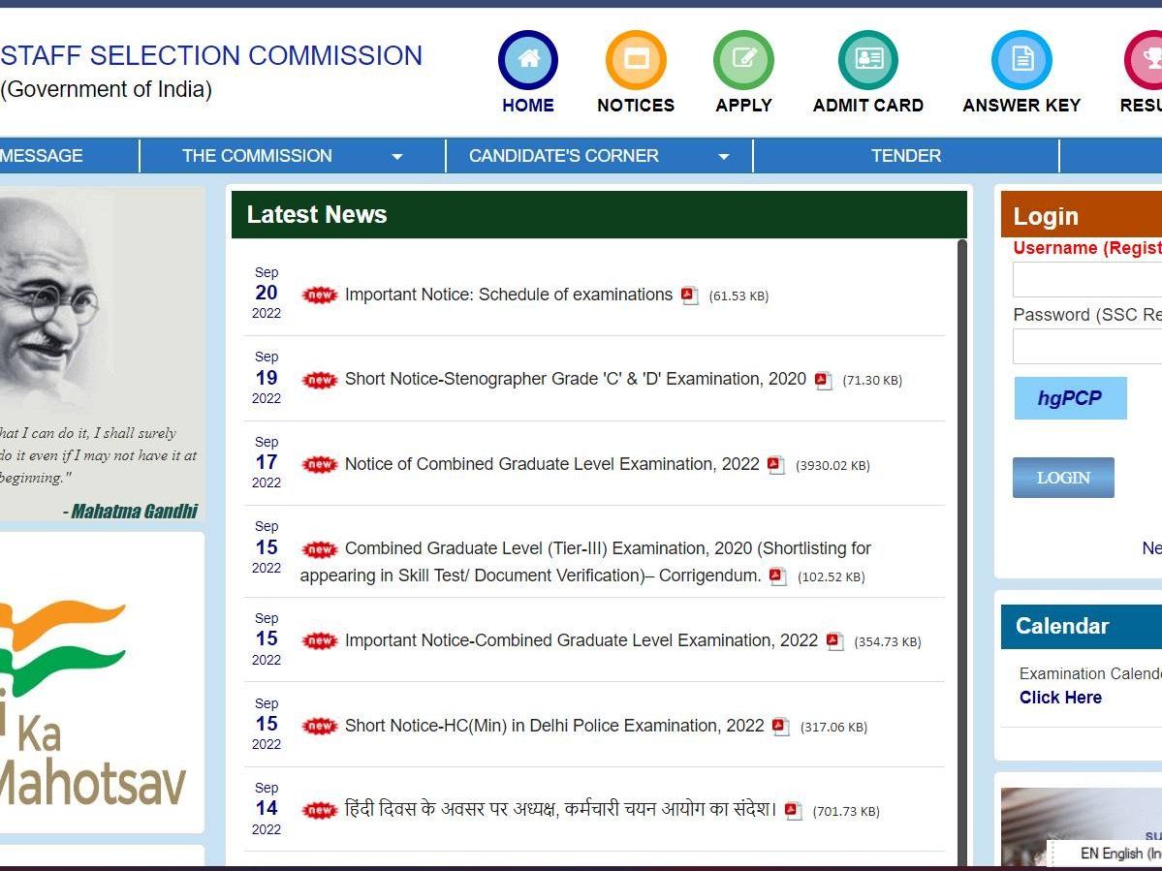Select the MESSAGE menu item
Screen dimensions: 1162x871
(43, 156)
